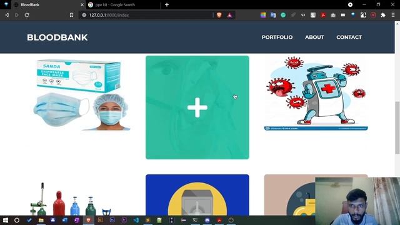This screenshot has width=400, height=225.
Task: Click the Brave Rewards triangle icon
Action: tap(229, 15)
